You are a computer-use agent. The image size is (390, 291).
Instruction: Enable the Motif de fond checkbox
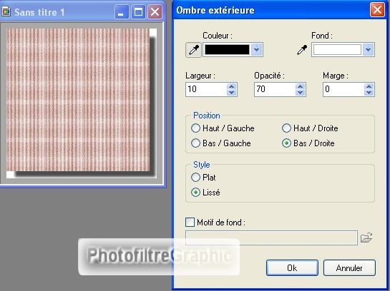point(190,222)
